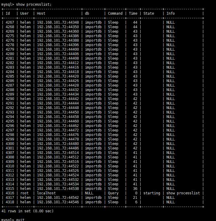Click host 192.168.101.72:44386

(x=58, y=36)
